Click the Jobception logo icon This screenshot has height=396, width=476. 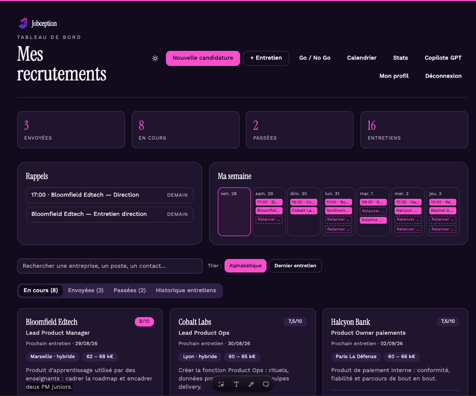(x=23, y=23)
